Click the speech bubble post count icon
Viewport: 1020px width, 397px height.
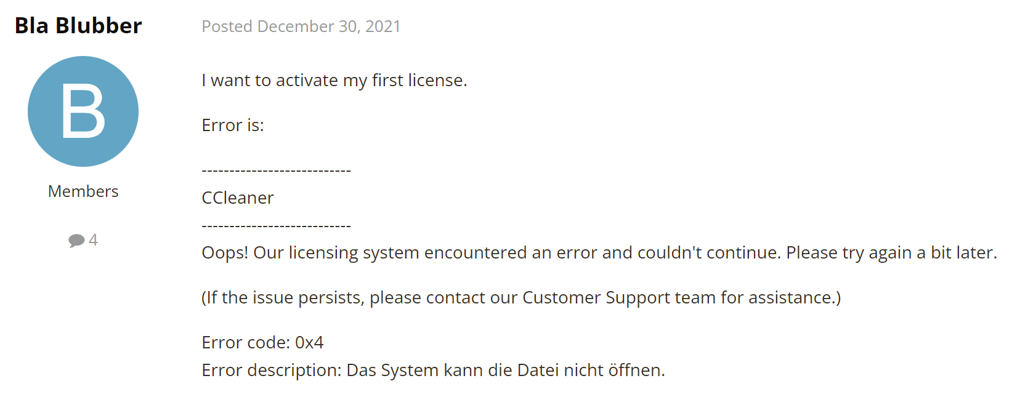tap(76, 240)
